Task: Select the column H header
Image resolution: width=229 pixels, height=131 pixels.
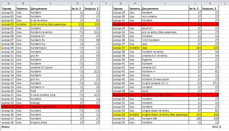Action: [x=135, y=4]
